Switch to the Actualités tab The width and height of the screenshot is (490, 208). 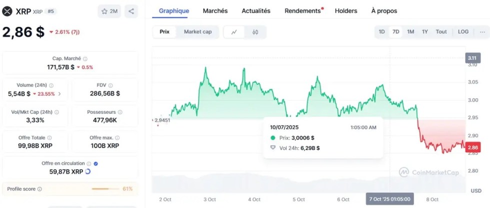[255, 10]
